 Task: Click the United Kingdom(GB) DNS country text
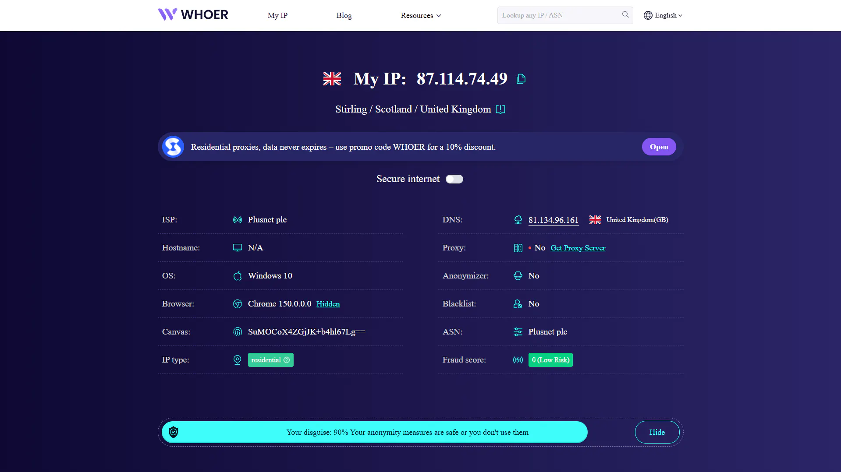[x=637, y=220]
